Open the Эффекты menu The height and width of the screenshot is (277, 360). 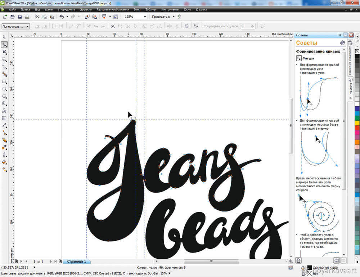[86, 10]
